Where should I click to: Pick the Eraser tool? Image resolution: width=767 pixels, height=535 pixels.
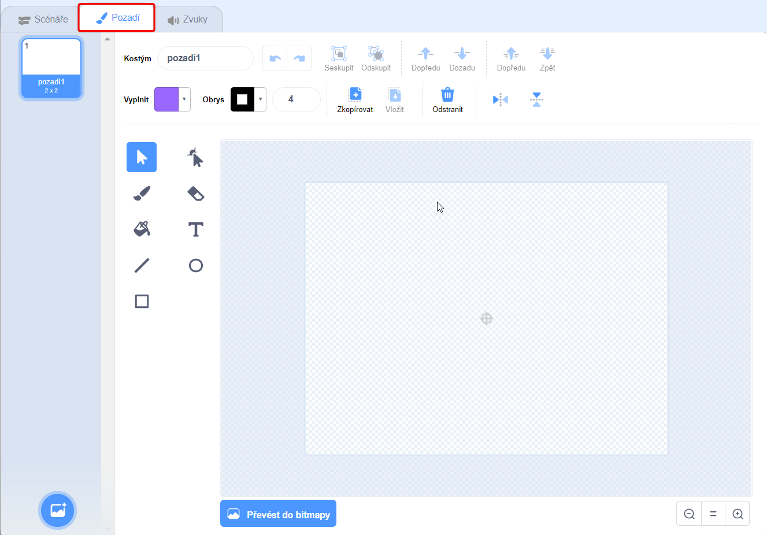click(196, 194)
